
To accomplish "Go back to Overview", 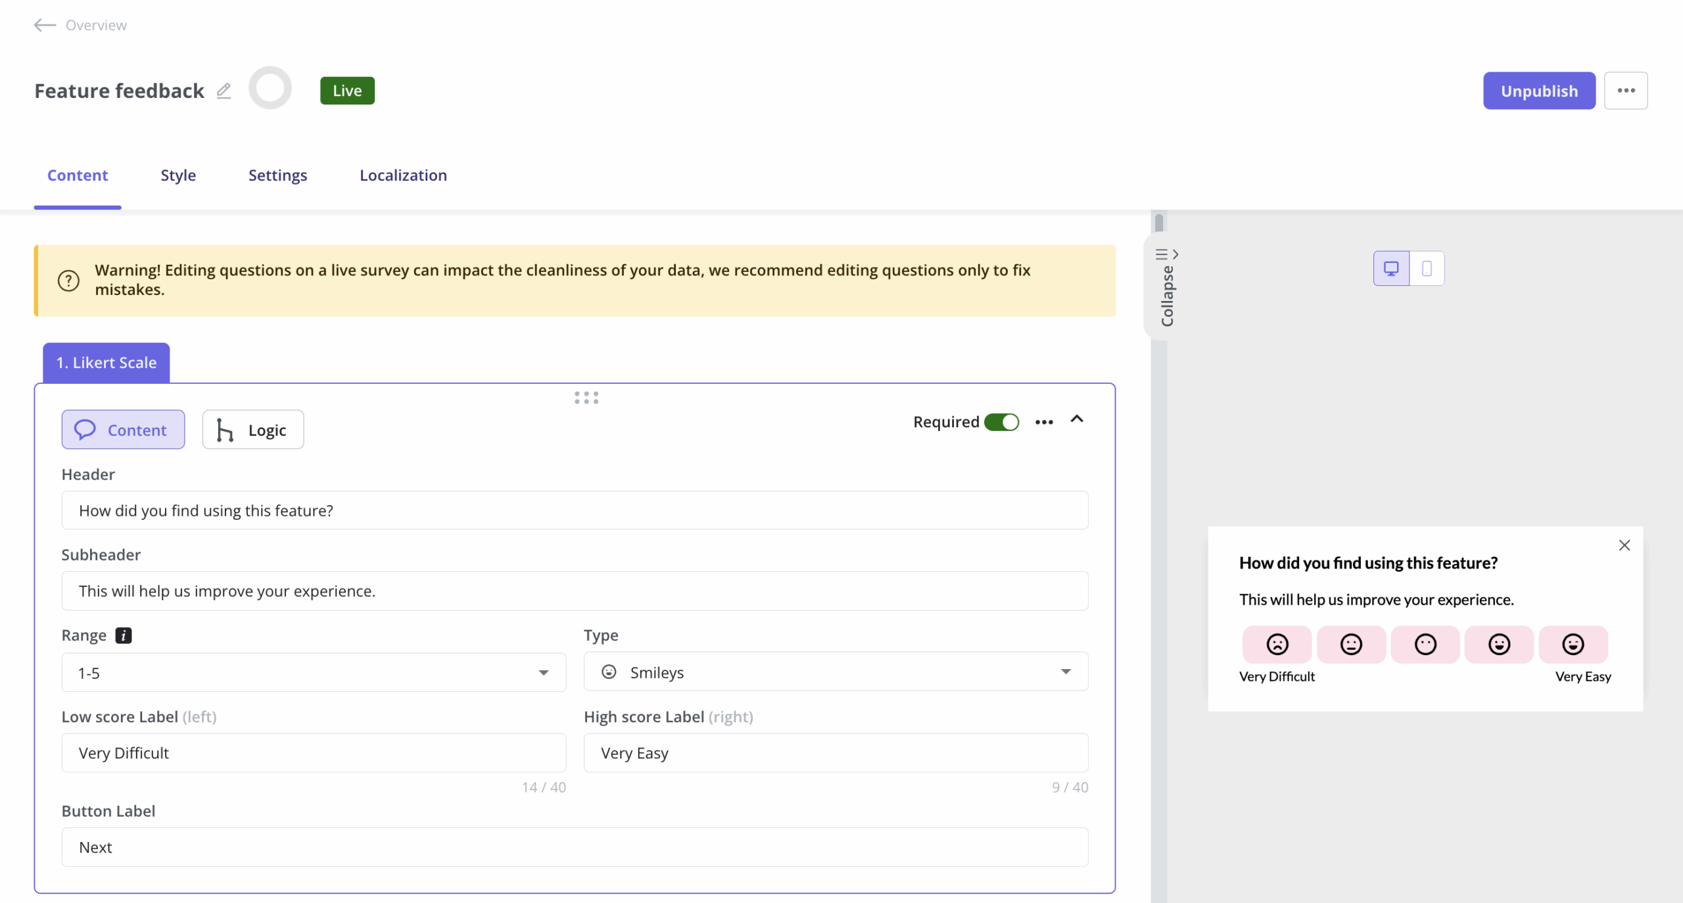I will point(96,25).
